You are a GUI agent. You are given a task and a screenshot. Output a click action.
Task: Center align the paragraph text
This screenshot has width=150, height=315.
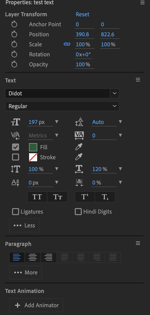33,257
